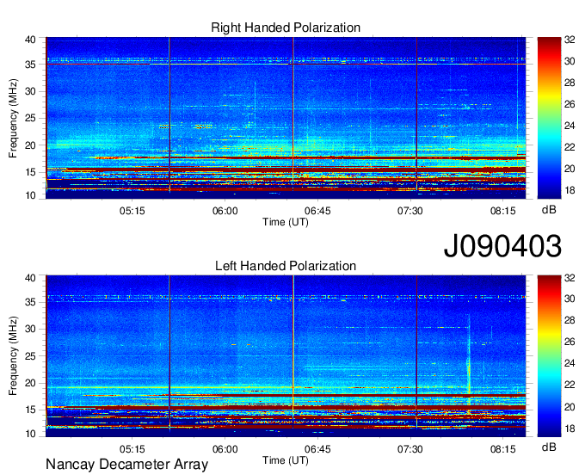Click the 24 dB value on Right Handed colorbar
This screenshot has width=585, height=475.
click(x=570, y=126)
